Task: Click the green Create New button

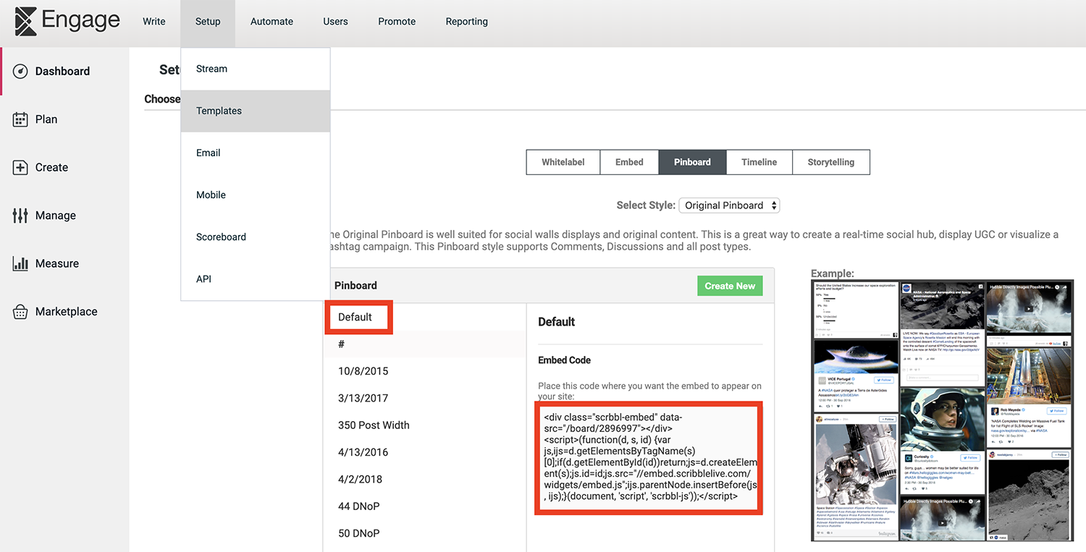Action: (x=730, y=286)
